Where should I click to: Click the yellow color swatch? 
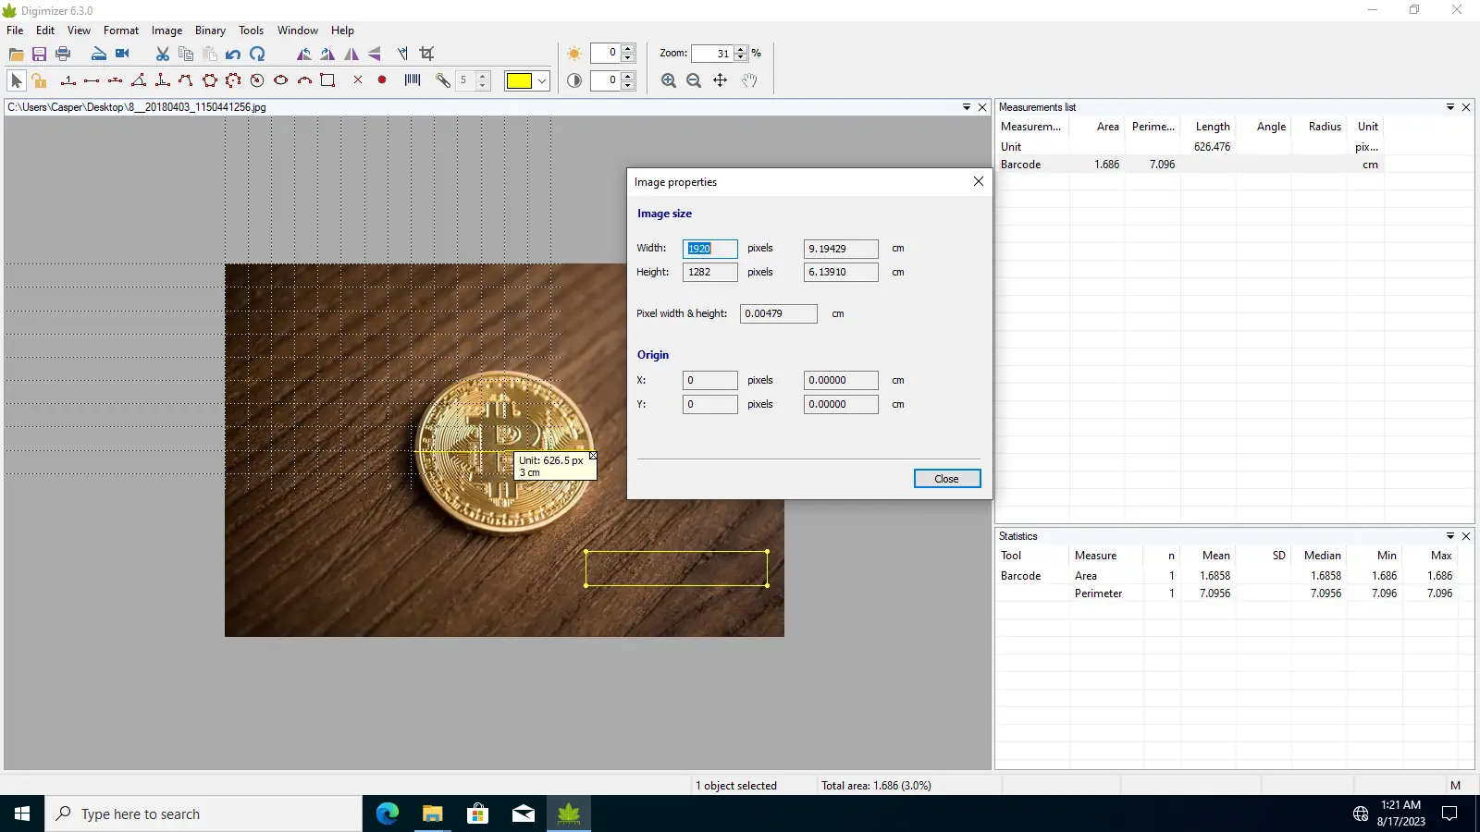point(519,80)
